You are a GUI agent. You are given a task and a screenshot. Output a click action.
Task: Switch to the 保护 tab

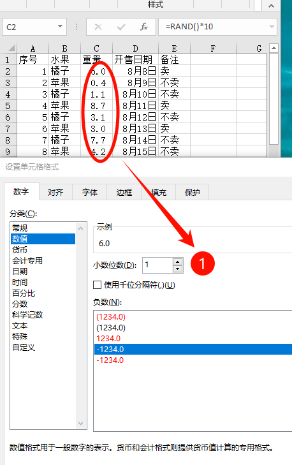pos(193,192)
